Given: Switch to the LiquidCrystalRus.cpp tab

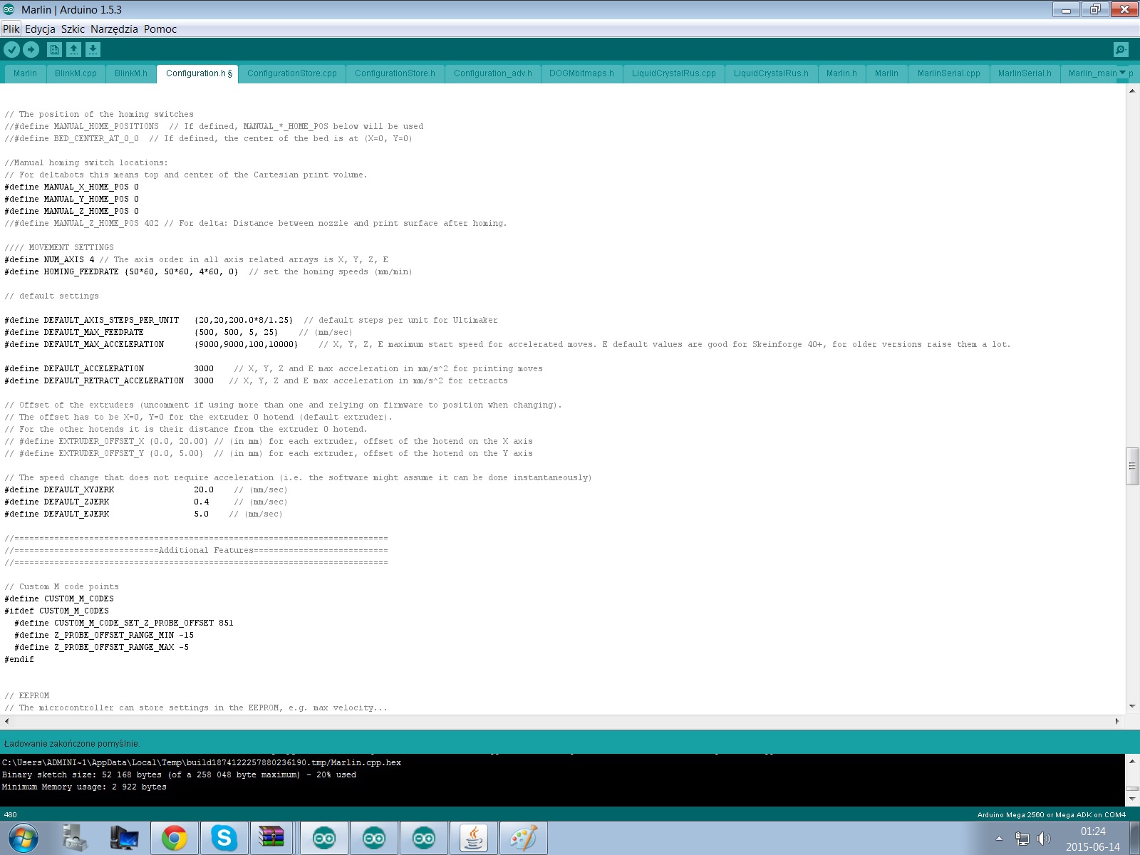Looking at the screenshot, I should [x=674, y=73].
